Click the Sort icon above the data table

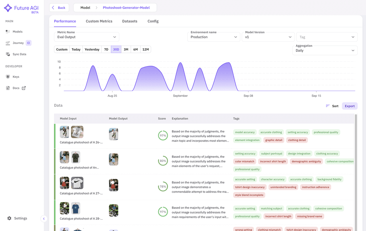click(328, 106)
